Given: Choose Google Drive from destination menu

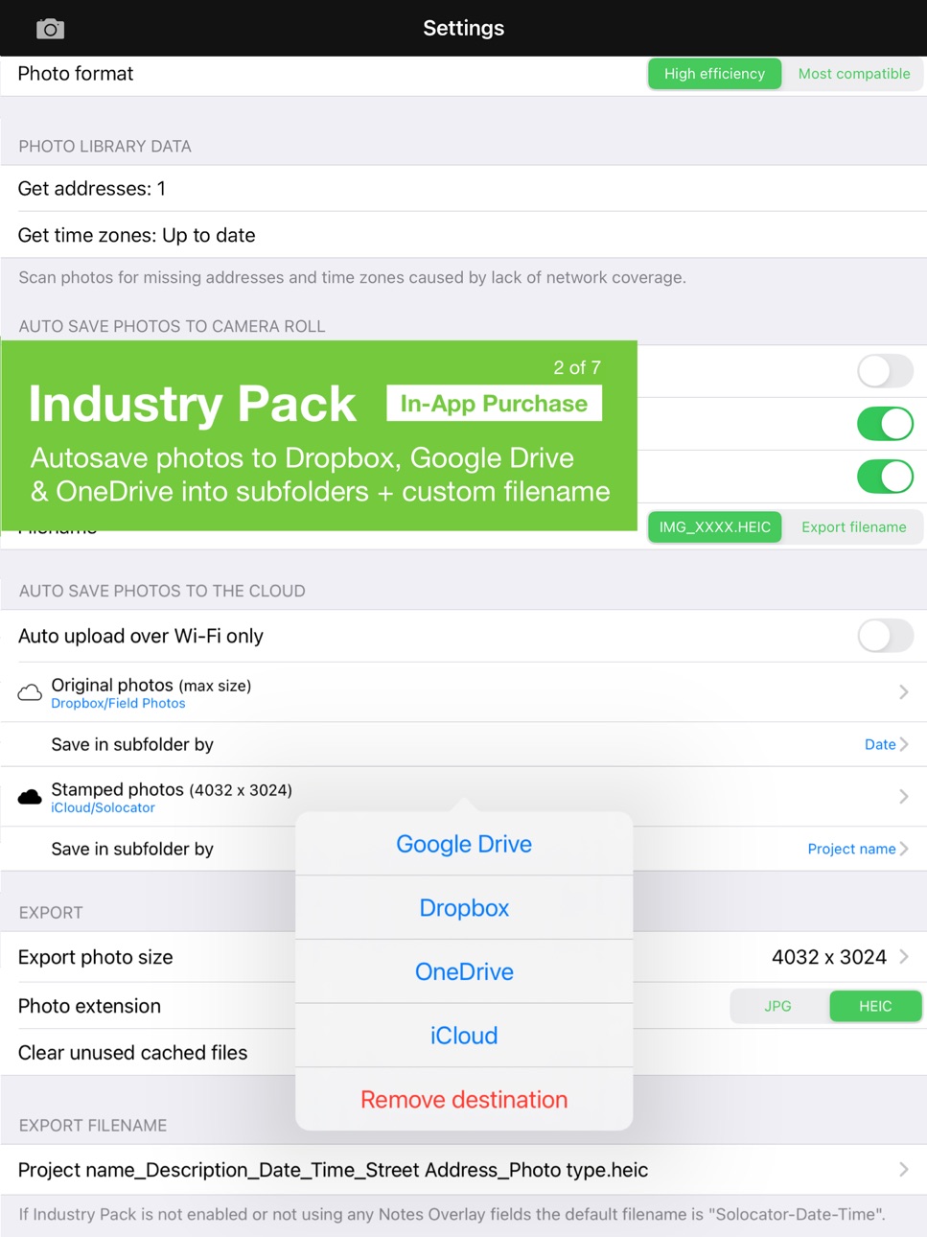Looking at the screenshot, I should click(x=464, y=844).
